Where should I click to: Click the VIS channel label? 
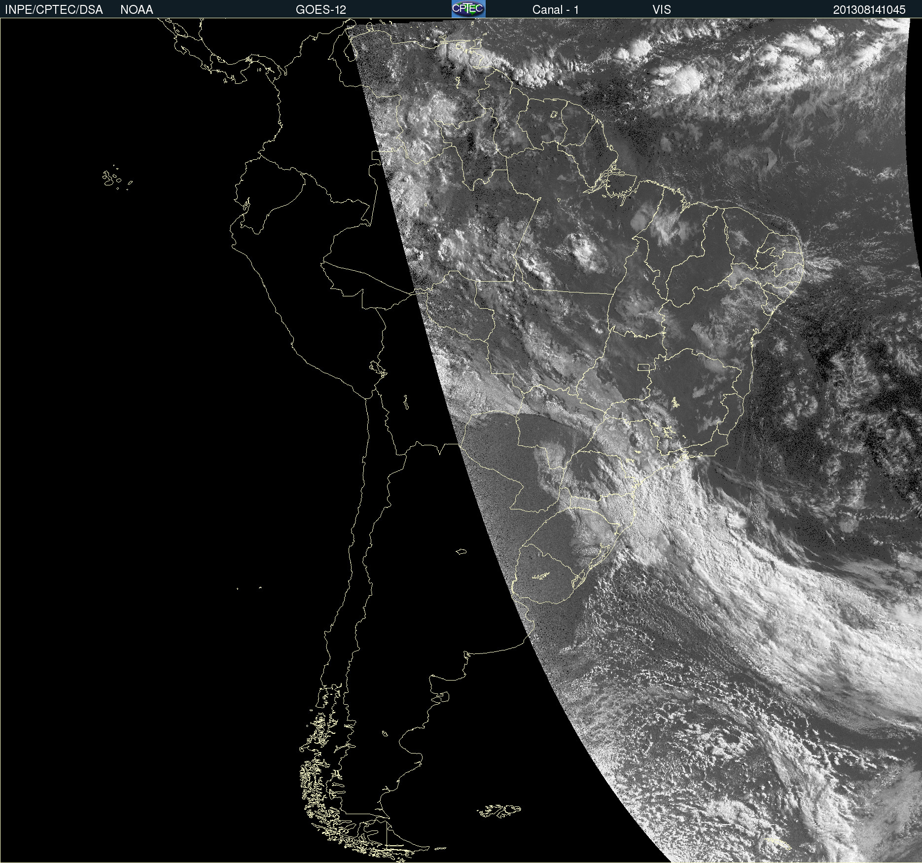pyautogui.click(x=662, y=10)
